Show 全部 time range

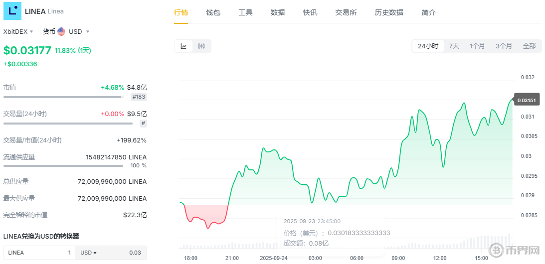[529, 46]
